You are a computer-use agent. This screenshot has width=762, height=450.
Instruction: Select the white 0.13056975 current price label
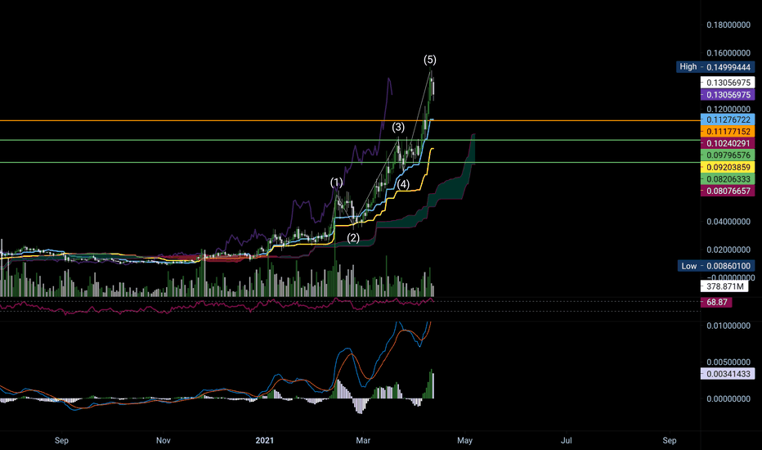728,83
